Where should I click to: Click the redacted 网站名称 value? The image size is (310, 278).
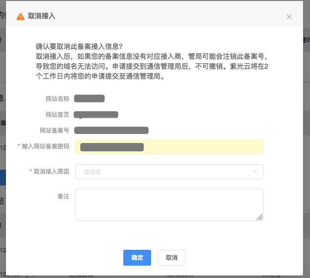(90, 98)
